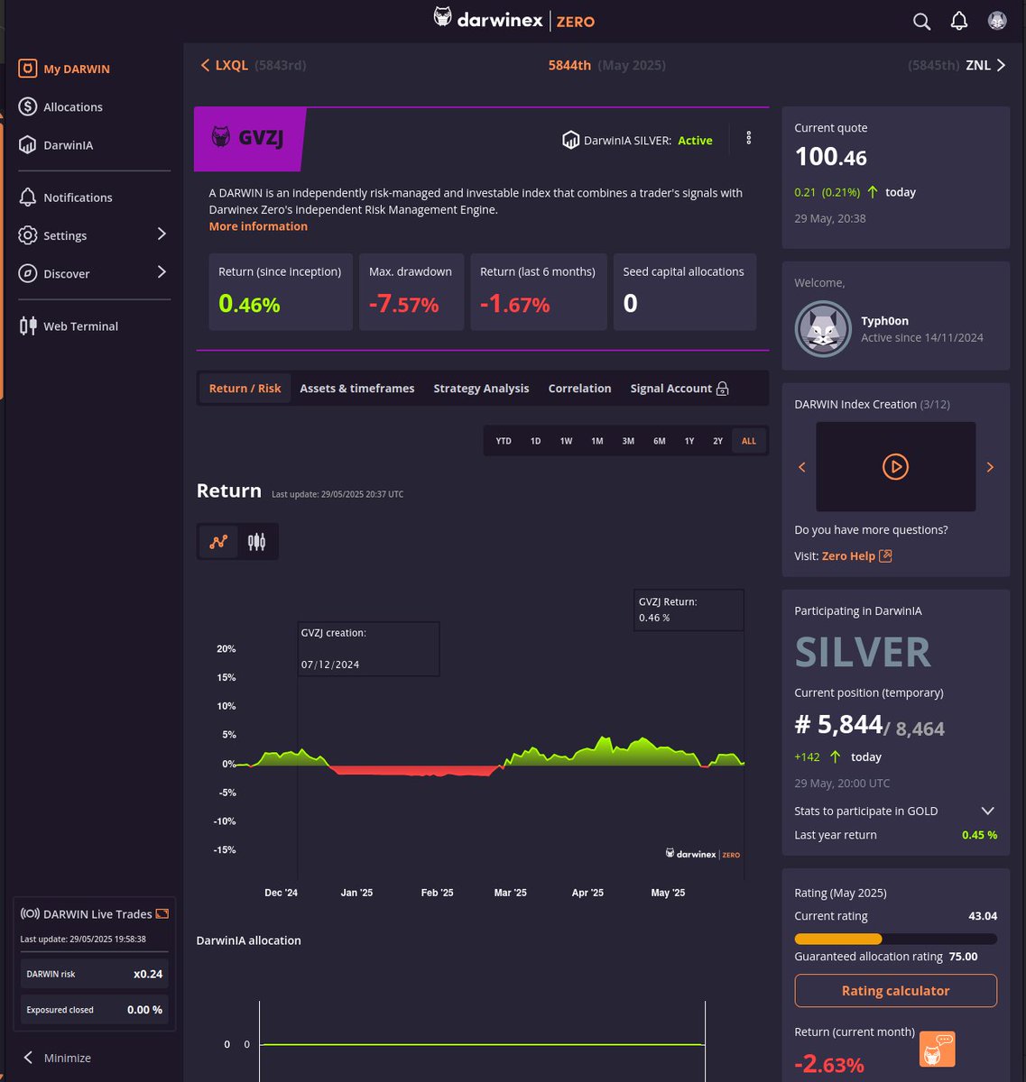Click the chat assistant owl icon
This screenshot has height=1082, width=1026.
937,1050
